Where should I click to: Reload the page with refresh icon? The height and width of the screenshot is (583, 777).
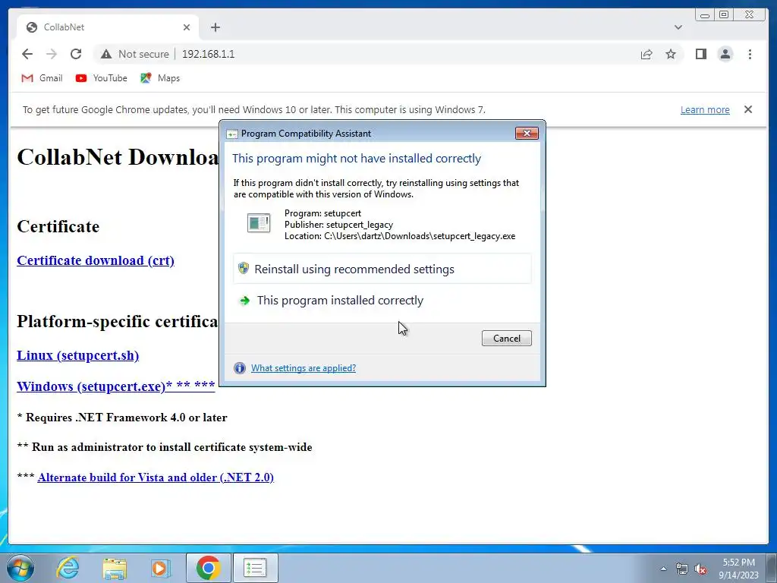pos(76,54)
